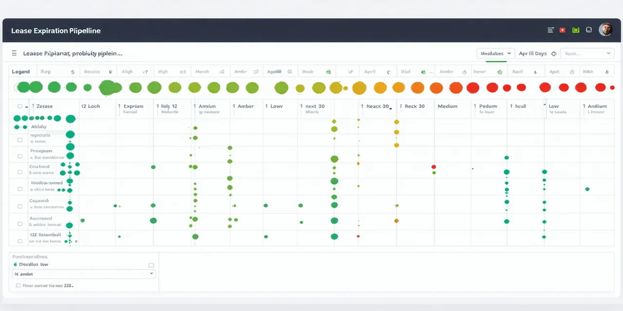The width and height of the screenshot is (623, 311).
Task: Tick the checkbox for the 122 Reterobail row
Action: point(20,241)
